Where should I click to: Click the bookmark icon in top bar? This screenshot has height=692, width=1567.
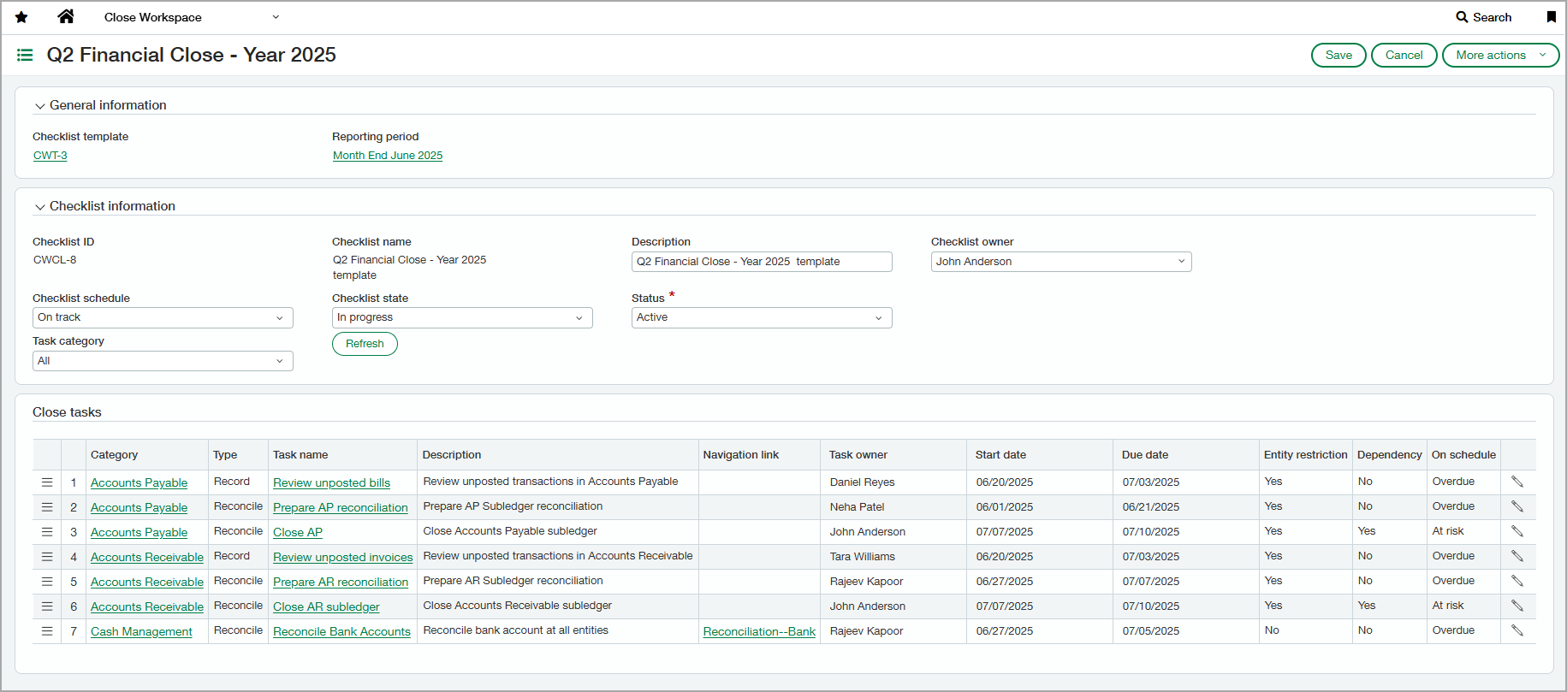(1551, 17)
